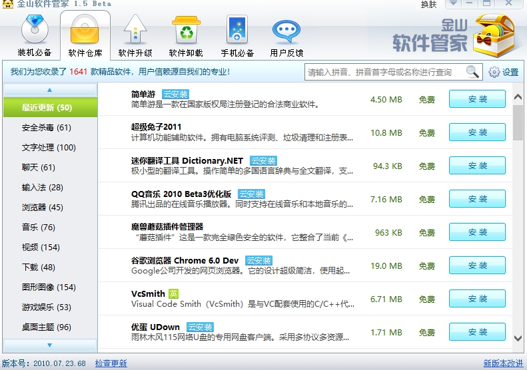Click the 云安装 badge next to Chrome 6.0 Dev

click(259, 261)
